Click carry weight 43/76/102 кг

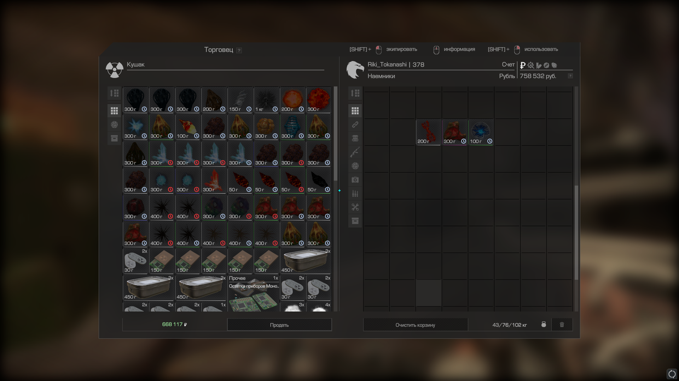[x=510, y=325]
